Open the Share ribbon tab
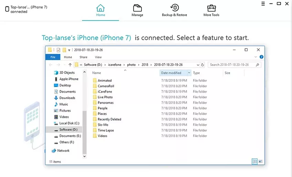Viewport: 292px width, 177px height. [83, 57]
